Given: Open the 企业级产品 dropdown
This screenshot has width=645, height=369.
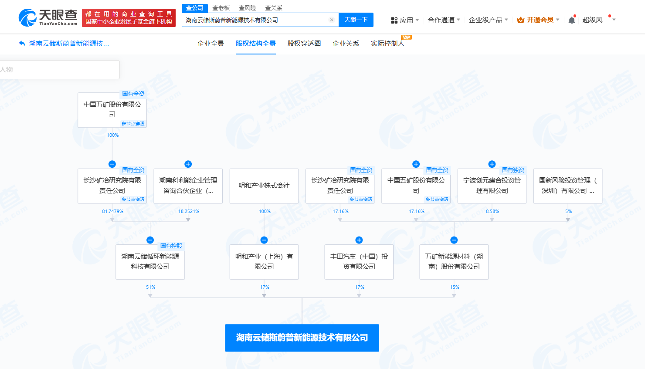Looking at the screenshot, I should tap(488, 20).
